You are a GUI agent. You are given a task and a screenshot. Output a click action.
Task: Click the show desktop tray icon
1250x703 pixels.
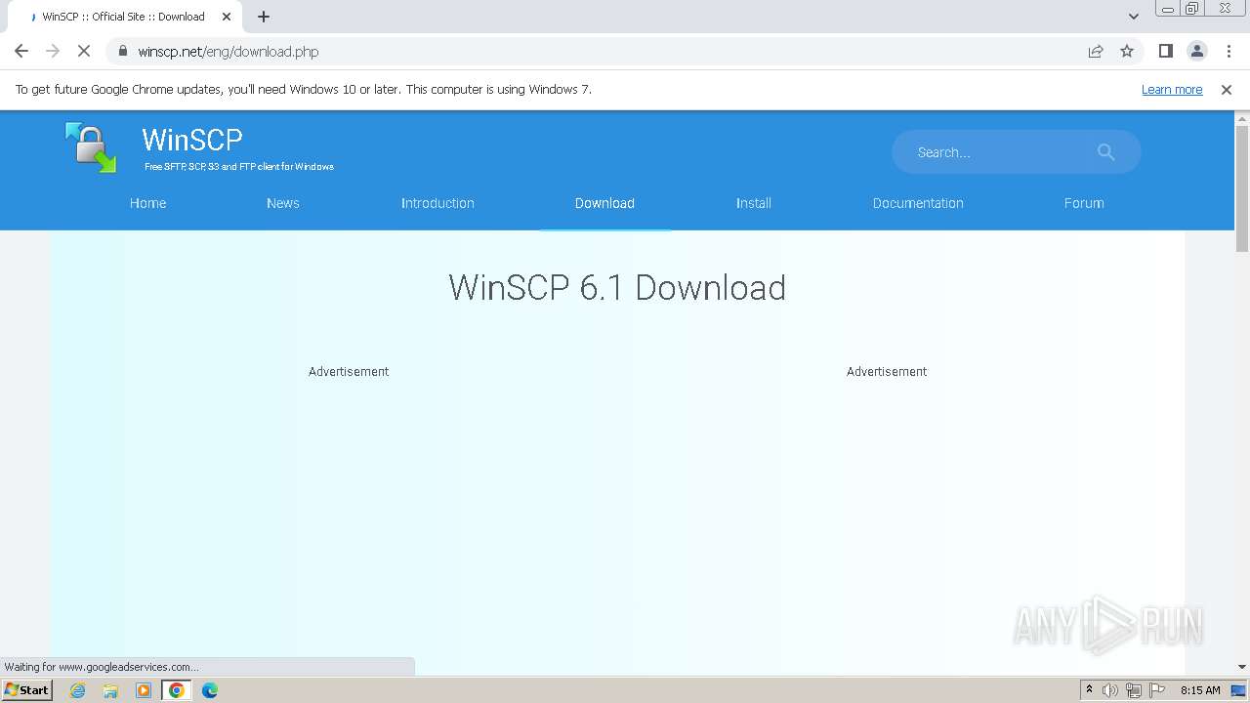click(x=1239, y=690)
